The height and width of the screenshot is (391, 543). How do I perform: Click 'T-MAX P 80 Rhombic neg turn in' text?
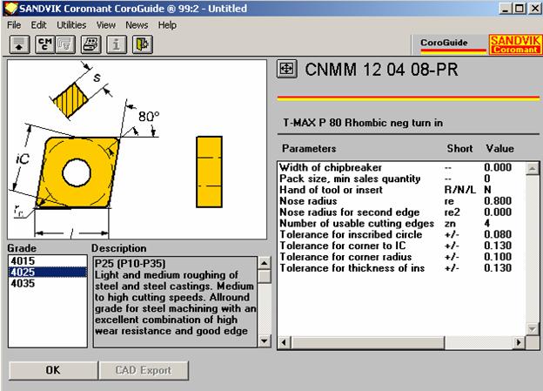pyautogui.click(x=363, y=123)
